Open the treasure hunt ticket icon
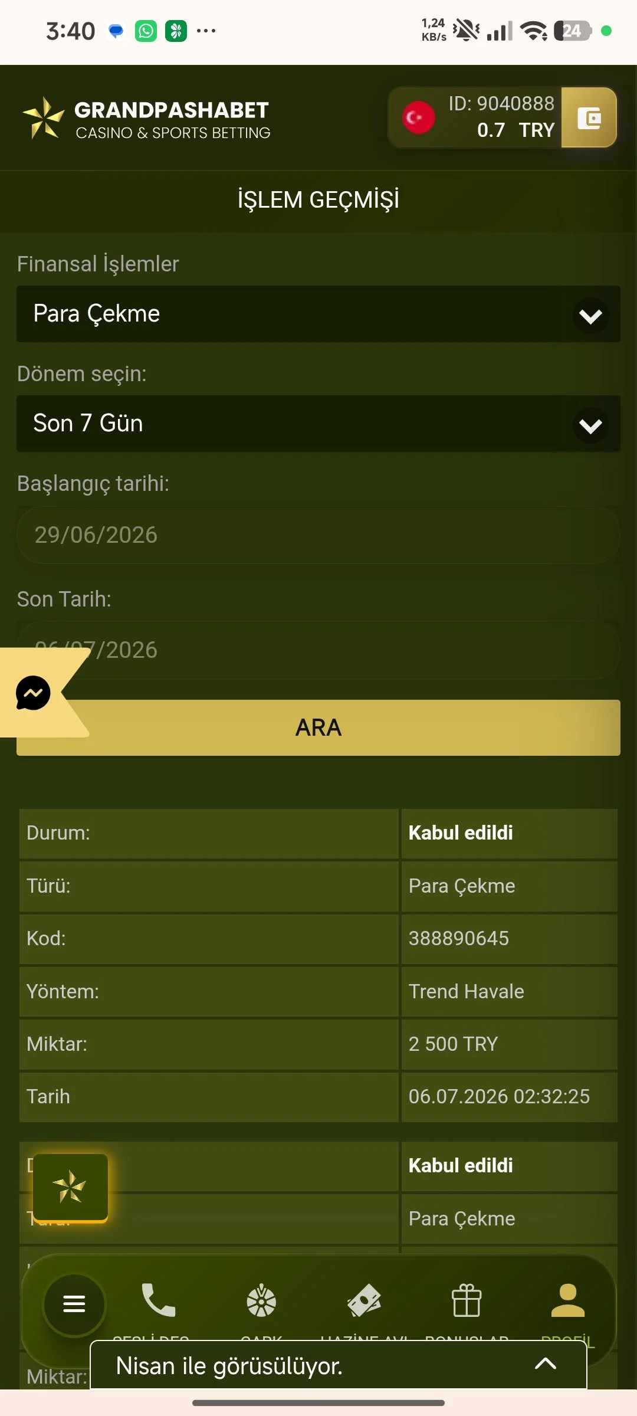This screenshot has height=1416, width=637. [x=364, y=1300]
